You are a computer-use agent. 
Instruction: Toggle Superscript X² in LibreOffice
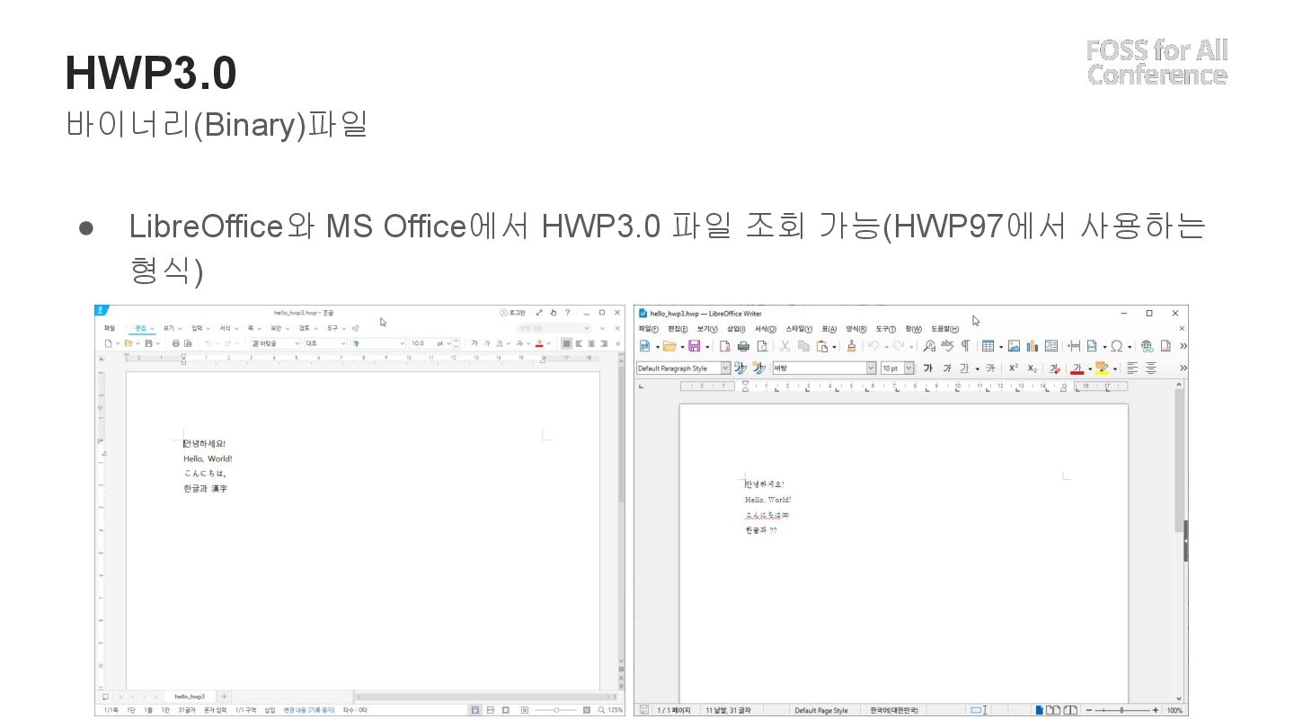point(1014,368)
